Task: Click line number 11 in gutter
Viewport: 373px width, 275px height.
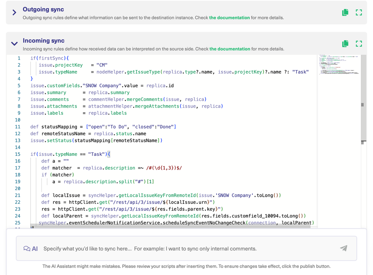Action: click(x=18, y=127)
